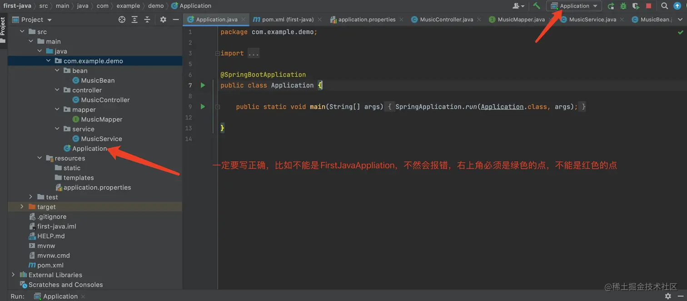Select MusicMapper interface in project tree

[x=102, y=120]
